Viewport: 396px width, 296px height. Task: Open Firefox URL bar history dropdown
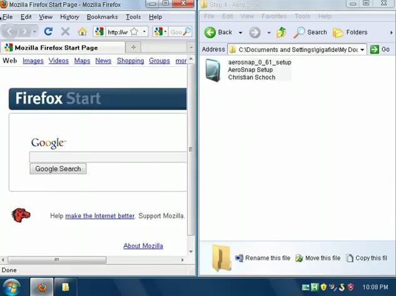145,31
